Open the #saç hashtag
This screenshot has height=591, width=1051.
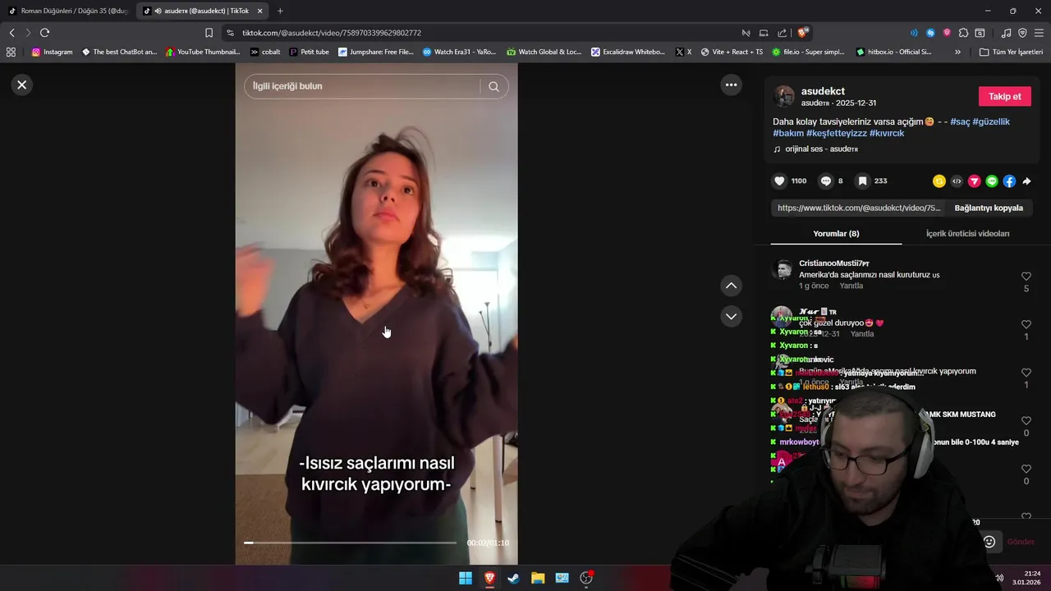pyautogui.click(x=960, y=121)
